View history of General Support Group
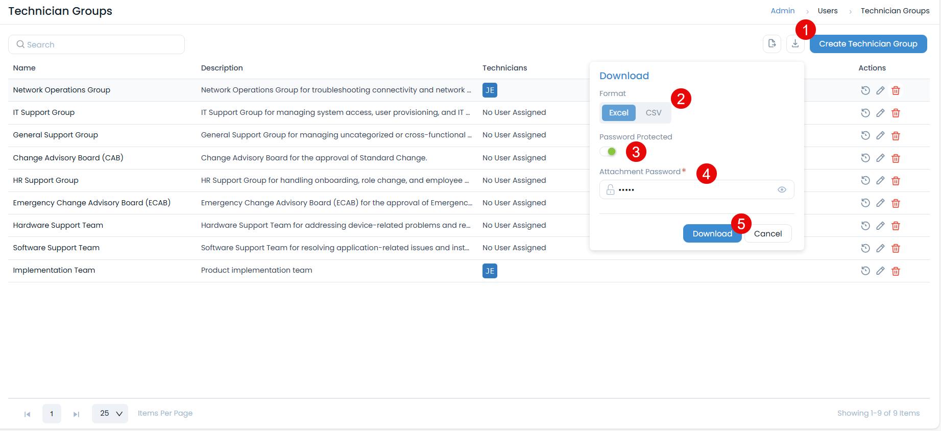The height and width of the screenshot is (431, 941). coord(865,135)
